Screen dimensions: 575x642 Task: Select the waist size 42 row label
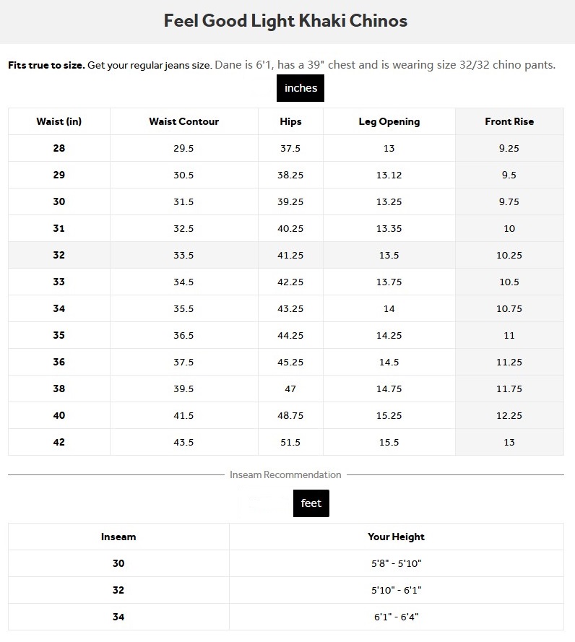click(x=59, y=442)
